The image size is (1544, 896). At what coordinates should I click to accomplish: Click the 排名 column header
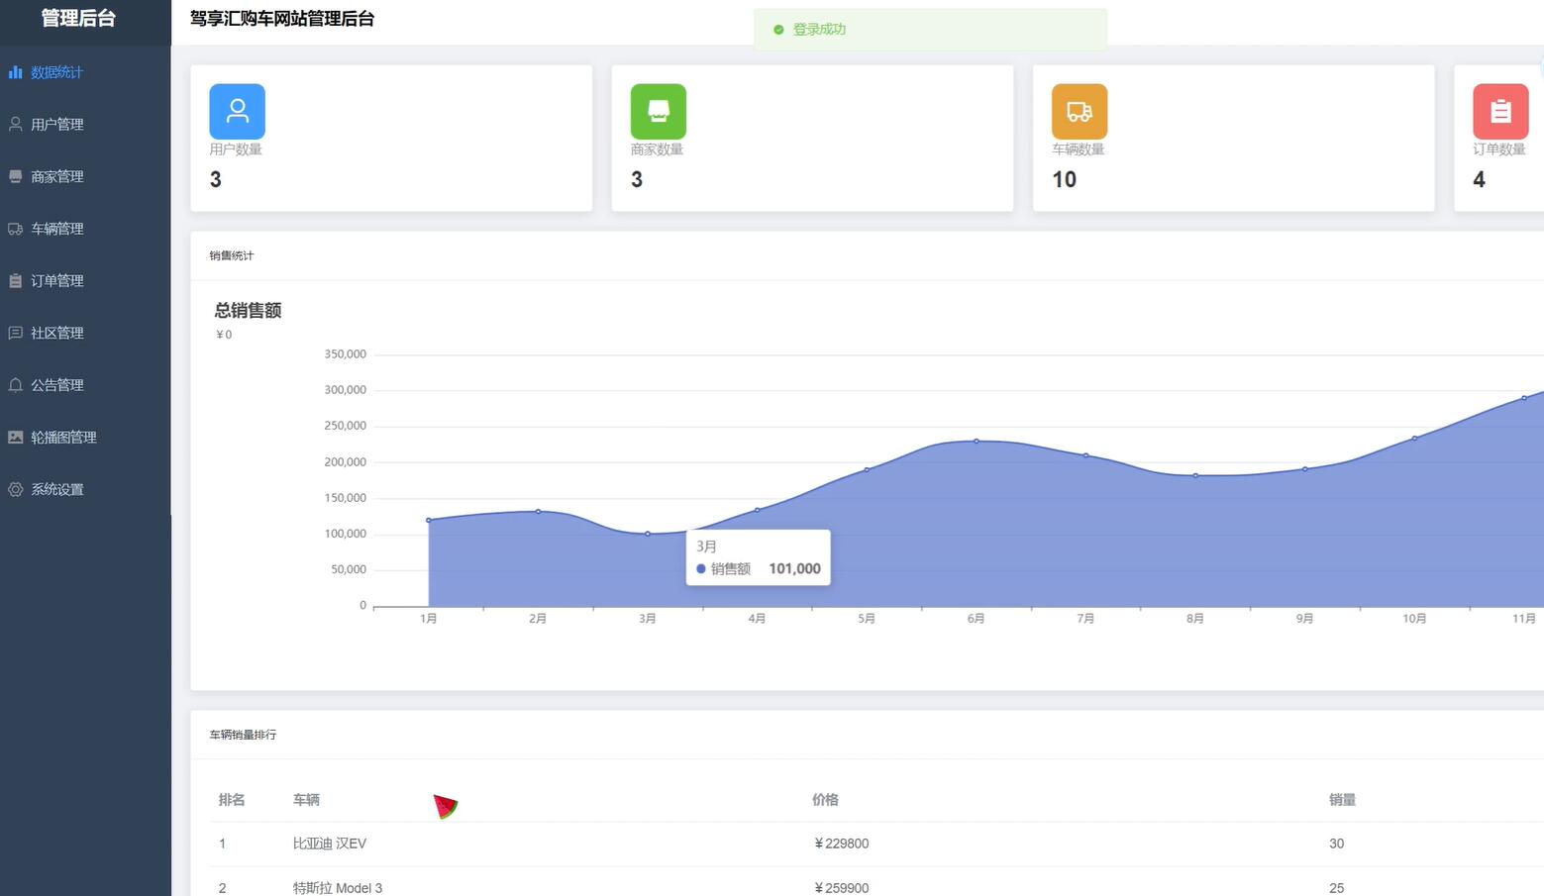pos(232,800)
